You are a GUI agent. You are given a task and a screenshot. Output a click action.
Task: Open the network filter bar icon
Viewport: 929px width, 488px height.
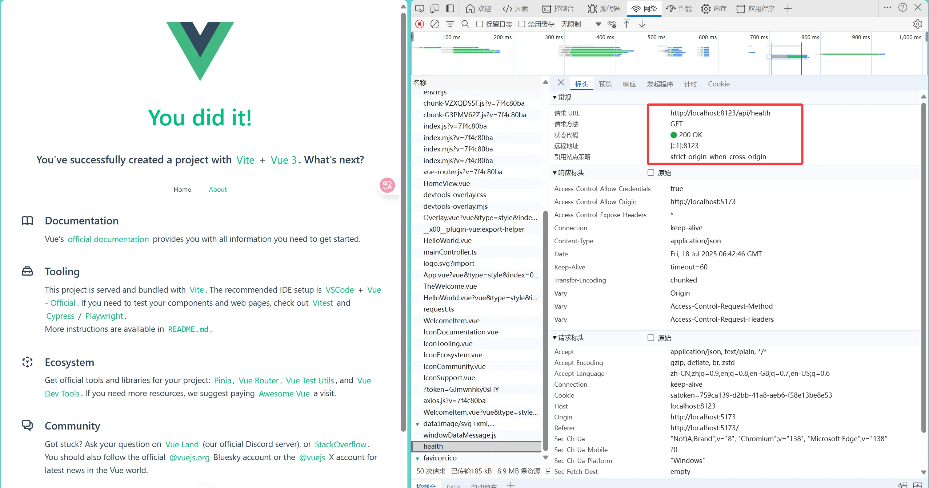[450, 24]
